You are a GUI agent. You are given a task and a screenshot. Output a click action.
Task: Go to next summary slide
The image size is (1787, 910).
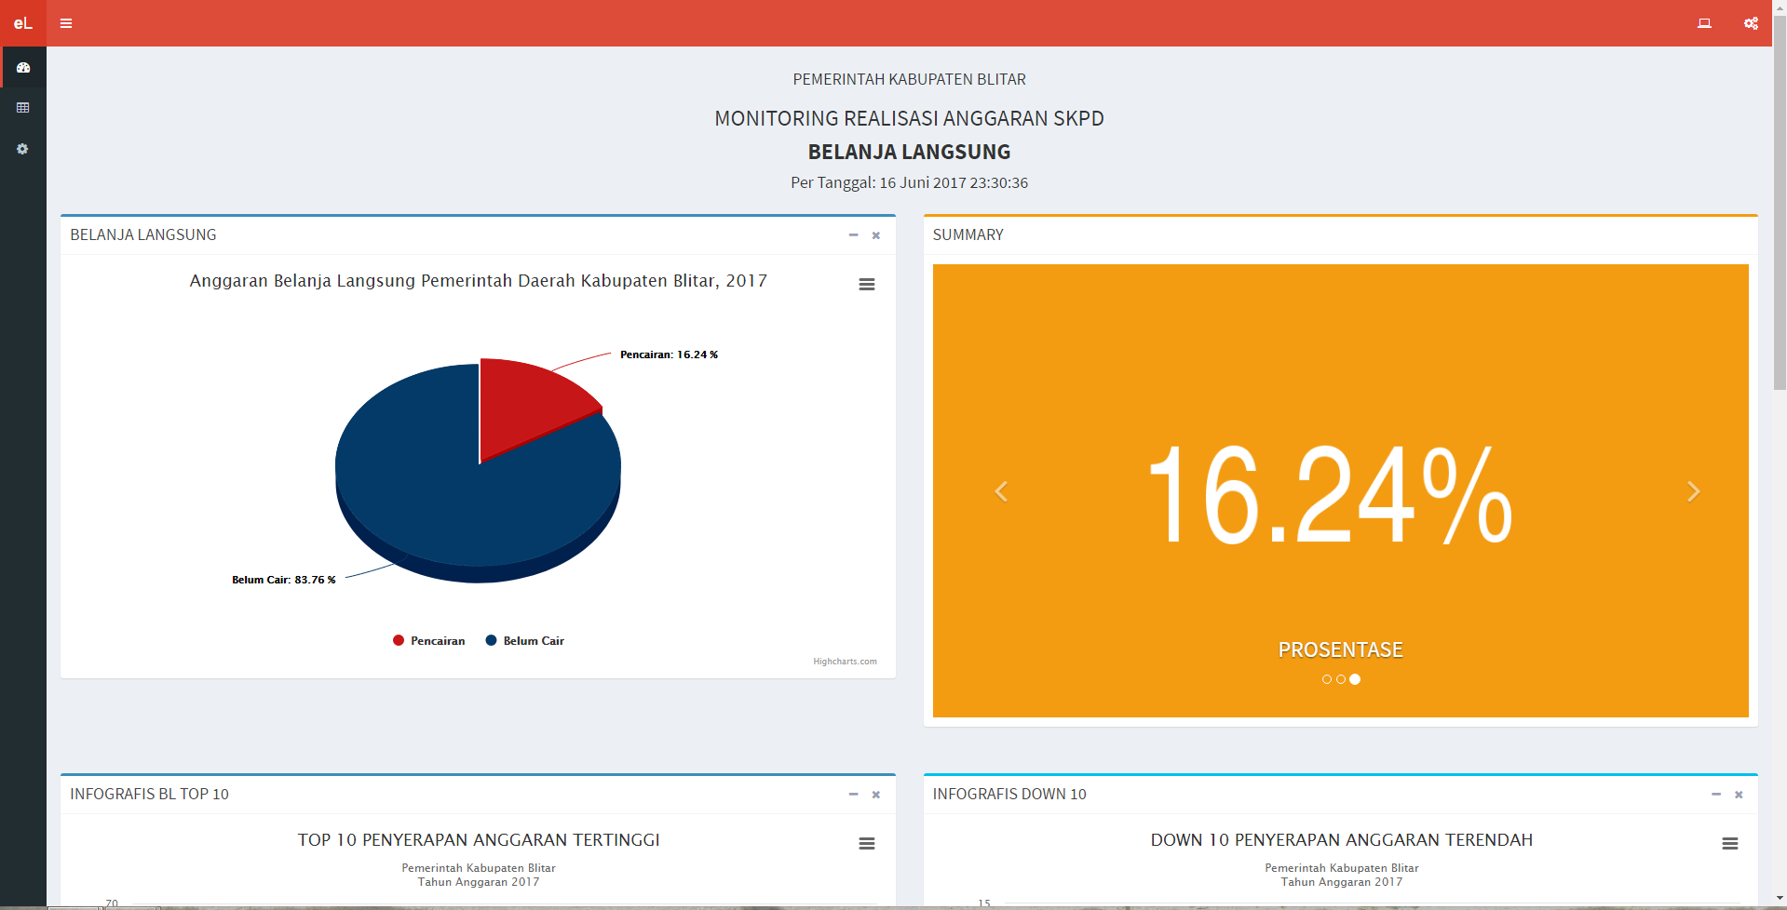coord(1693,491)
